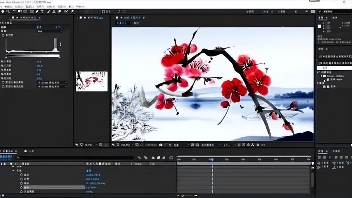The width and height of the screenshot is (352, 198).
Task: Toggle the histogram stopwatch in Effect Controls
Action: coord(3,35)
